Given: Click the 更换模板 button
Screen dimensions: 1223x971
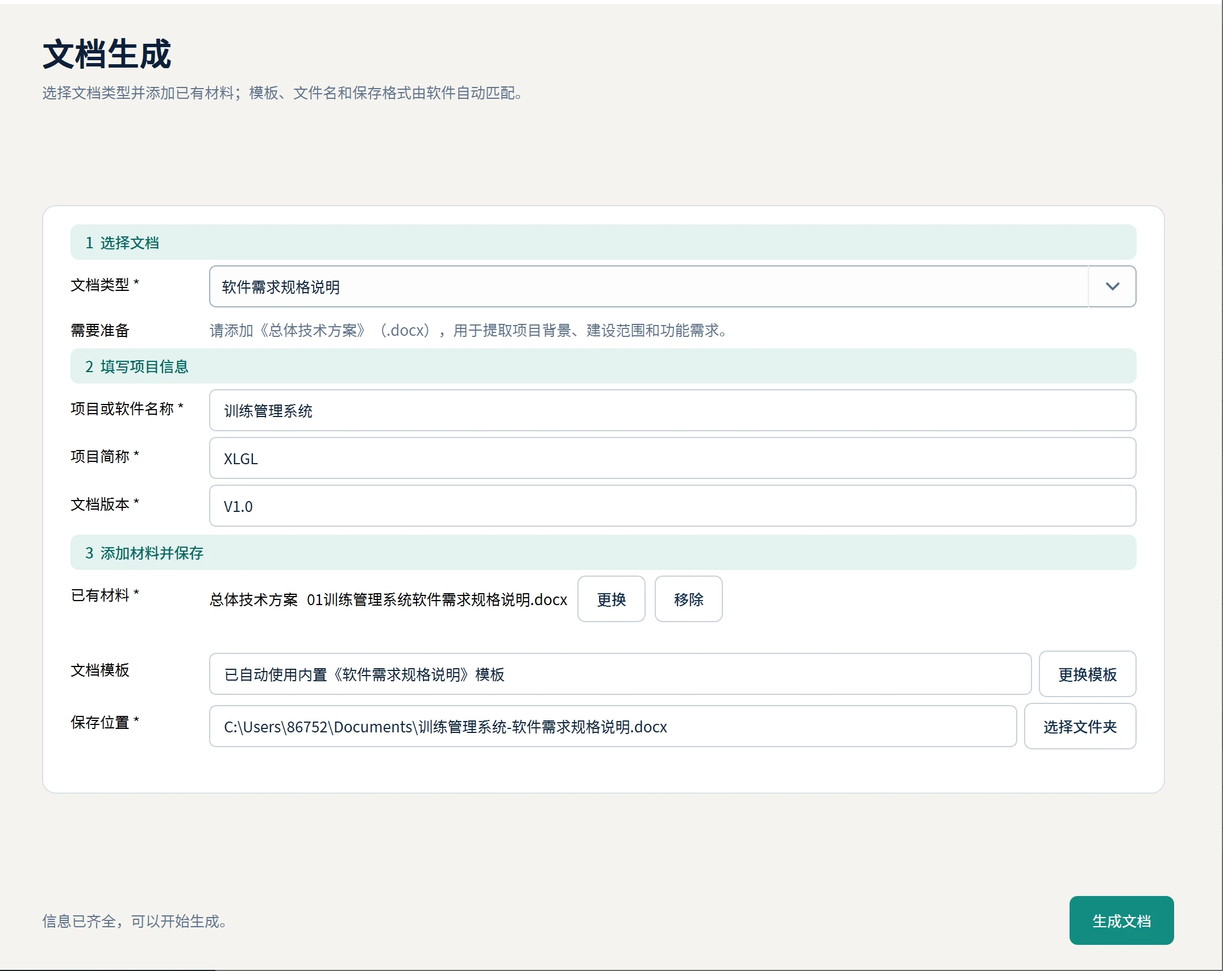Looking at the screenshot, I should (x=1087, y=674).
